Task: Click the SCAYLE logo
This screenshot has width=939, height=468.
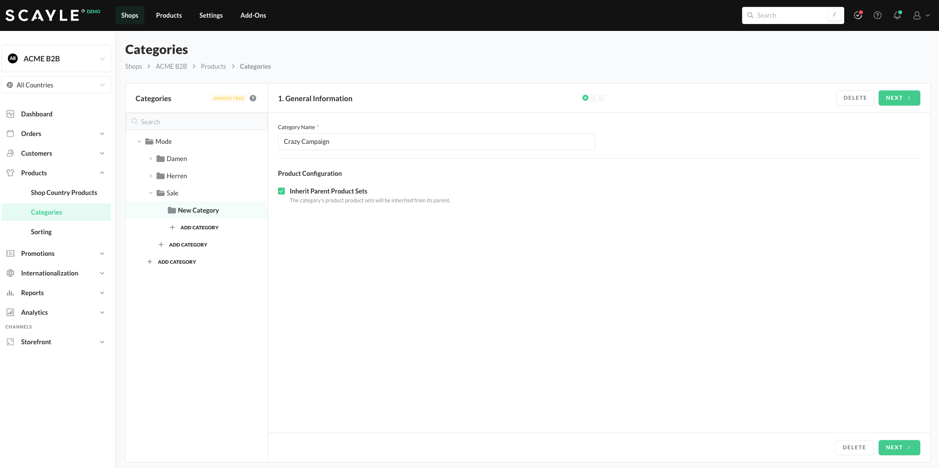Action: (x=43, y=15)
